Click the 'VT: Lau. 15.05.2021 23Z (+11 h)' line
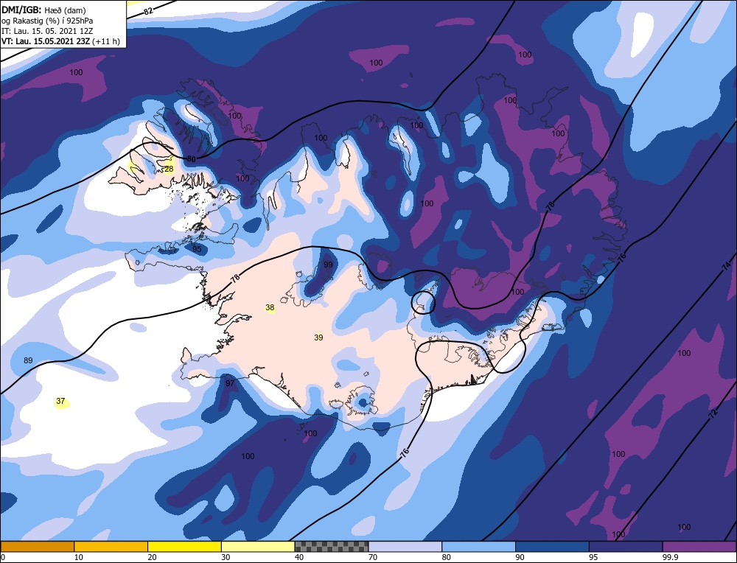This screenshot has width=737, height=563. [x=60, y=41]
